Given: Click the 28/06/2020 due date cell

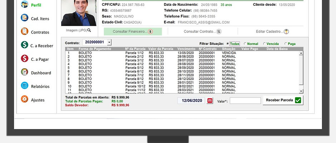Looking at the screenshot, I should click(x=186, y=56).
